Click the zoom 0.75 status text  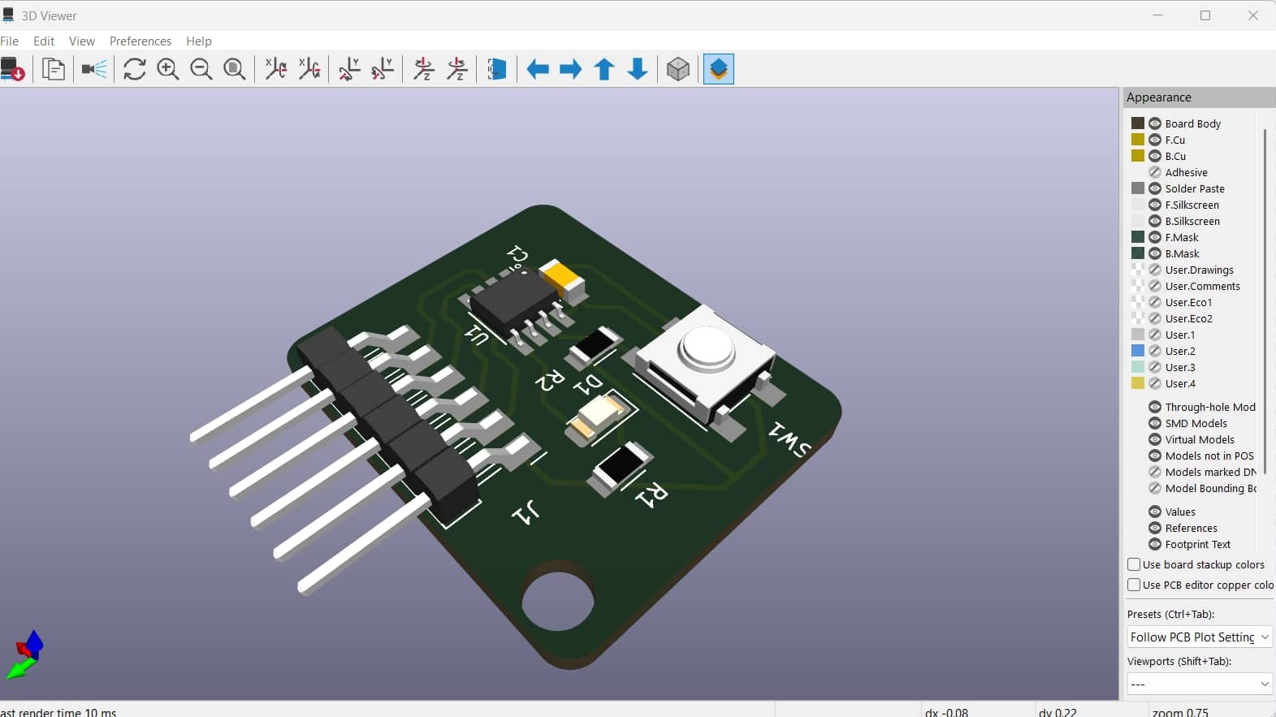[1180, 712]
